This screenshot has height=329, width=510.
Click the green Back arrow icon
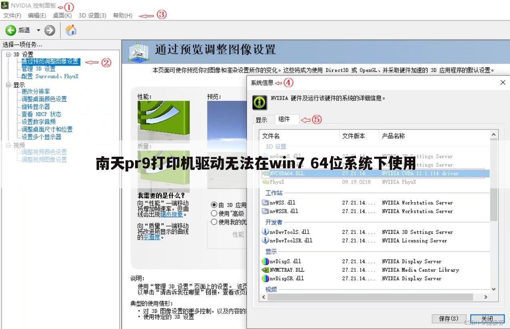[11, 30]
